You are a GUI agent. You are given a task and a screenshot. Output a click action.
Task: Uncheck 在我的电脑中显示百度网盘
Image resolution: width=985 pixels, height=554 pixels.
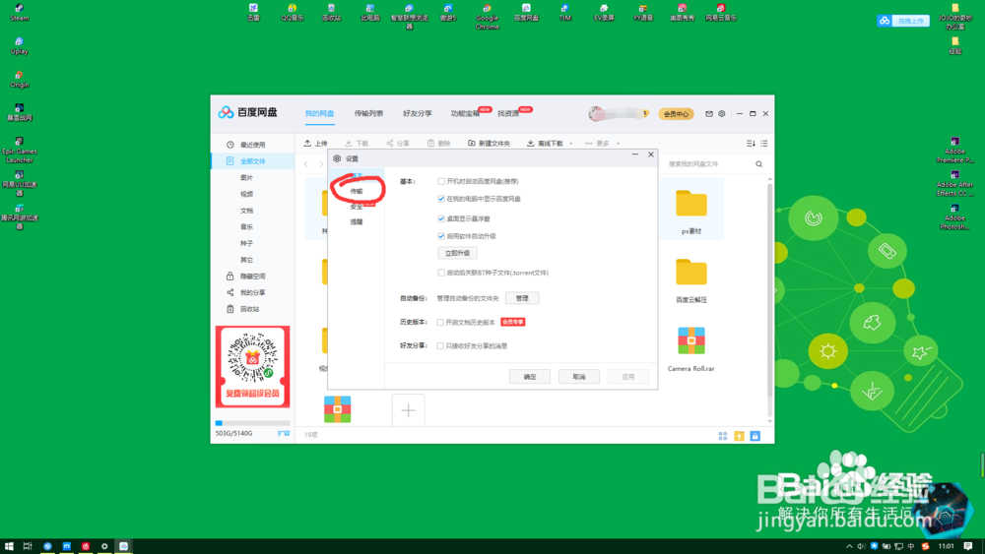(441, 199)
